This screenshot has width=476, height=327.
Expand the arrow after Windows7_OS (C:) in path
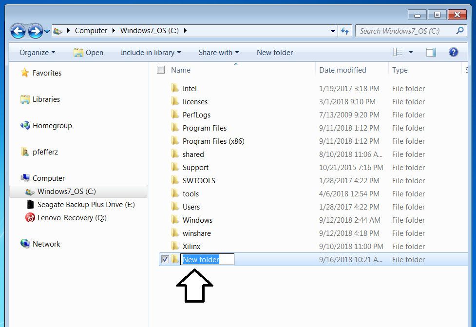click(x=185, y=31)
